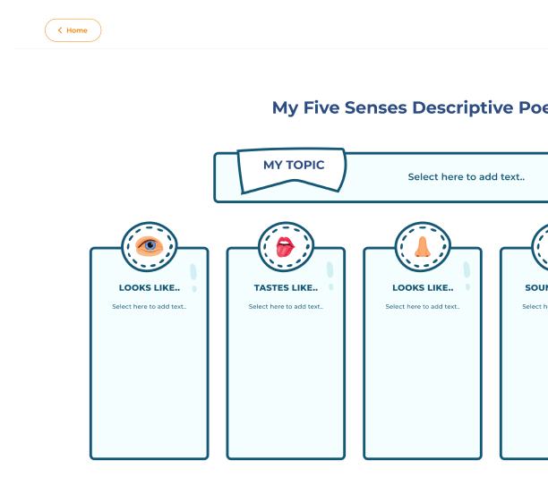This screenshot has width=548, height=478.
Task: Click the MY TOPIC banner label
Action: [294, 165]
